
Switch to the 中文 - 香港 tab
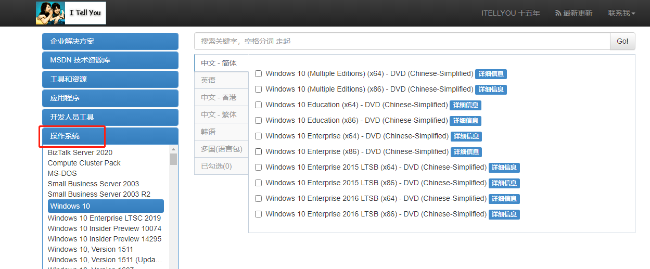[x=219, y=97]
